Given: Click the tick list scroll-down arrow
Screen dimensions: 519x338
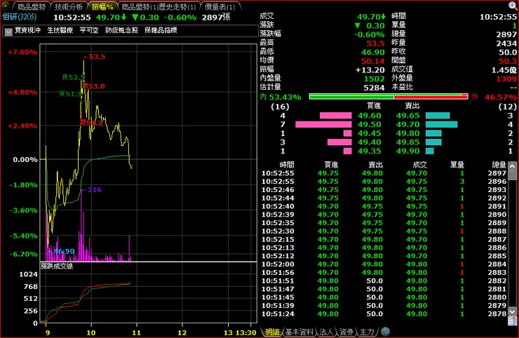Looking at the screenshot, I should (513, 311).
